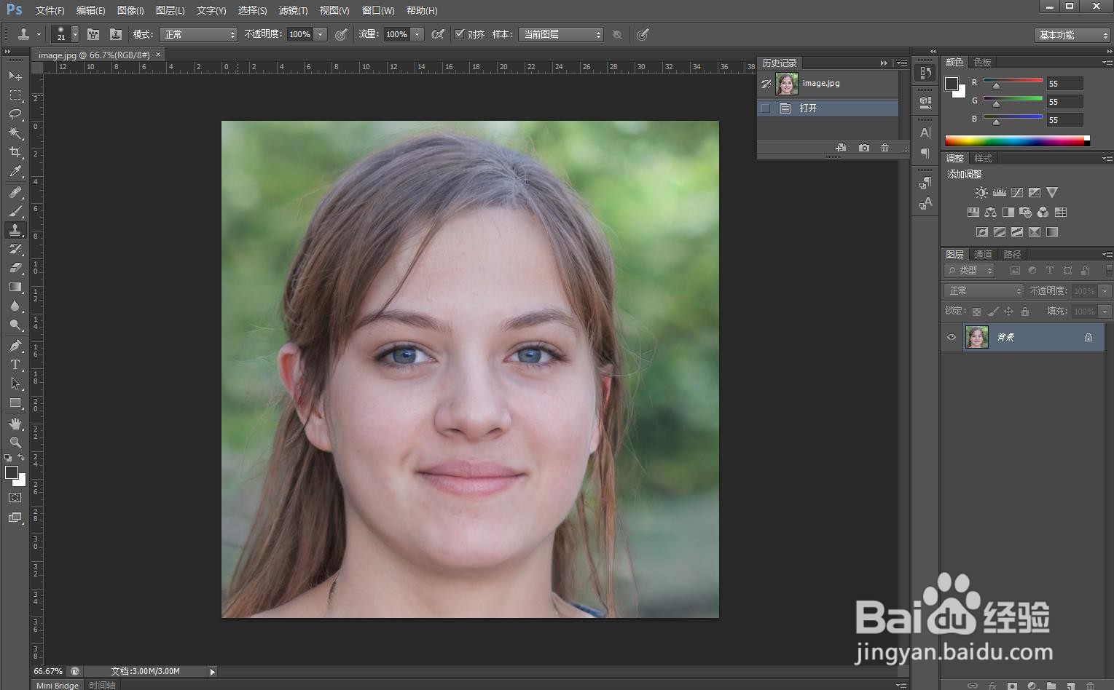Toggle the 对齐 aligned checkbox
This screenshot has height=690, width=1114.
(460, 34)
